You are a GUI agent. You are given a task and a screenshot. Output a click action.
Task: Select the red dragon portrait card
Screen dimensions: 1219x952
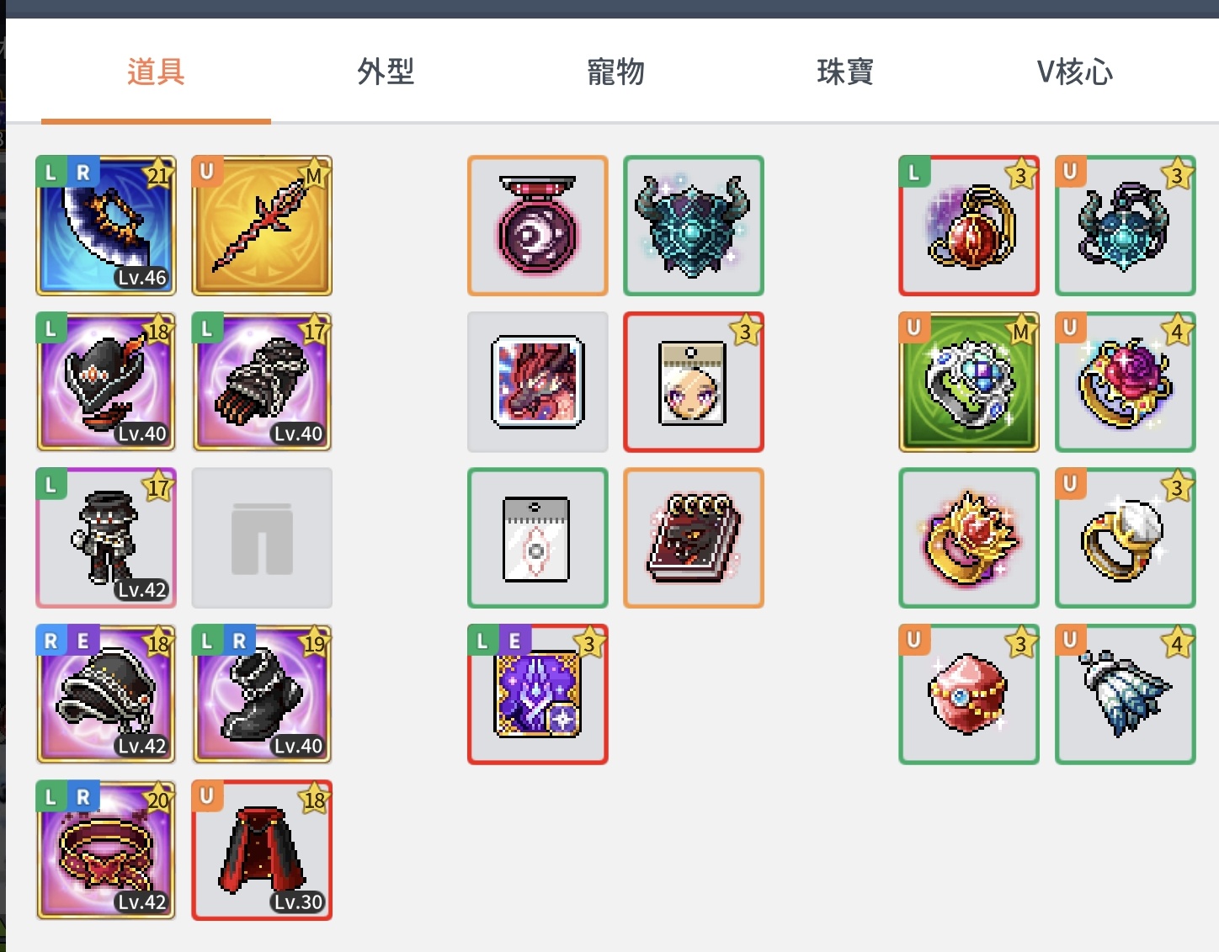(538, 381)
